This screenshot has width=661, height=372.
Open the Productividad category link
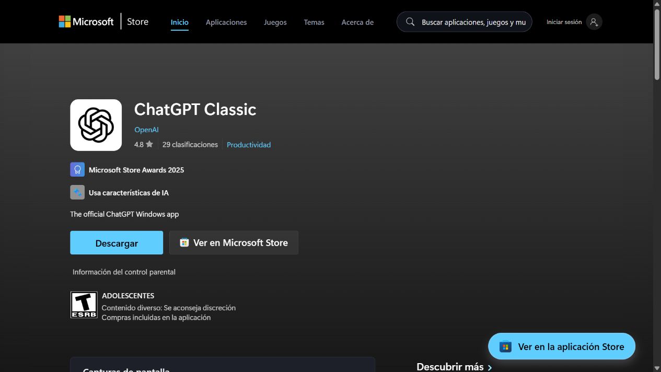[249, 145]
